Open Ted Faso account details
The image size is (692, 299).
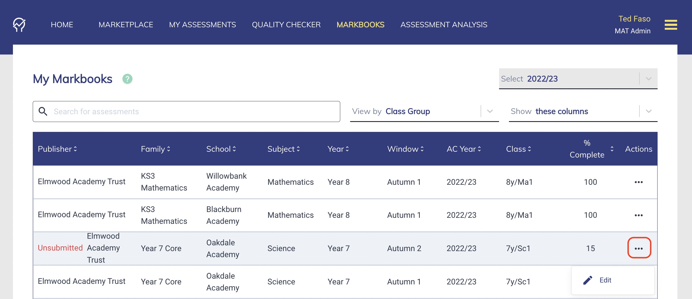(x=633, y=24)
